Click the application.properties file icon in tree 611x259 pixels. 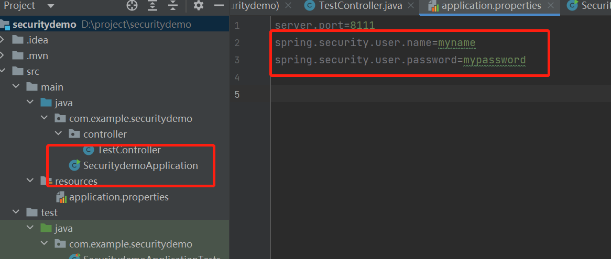61,197
